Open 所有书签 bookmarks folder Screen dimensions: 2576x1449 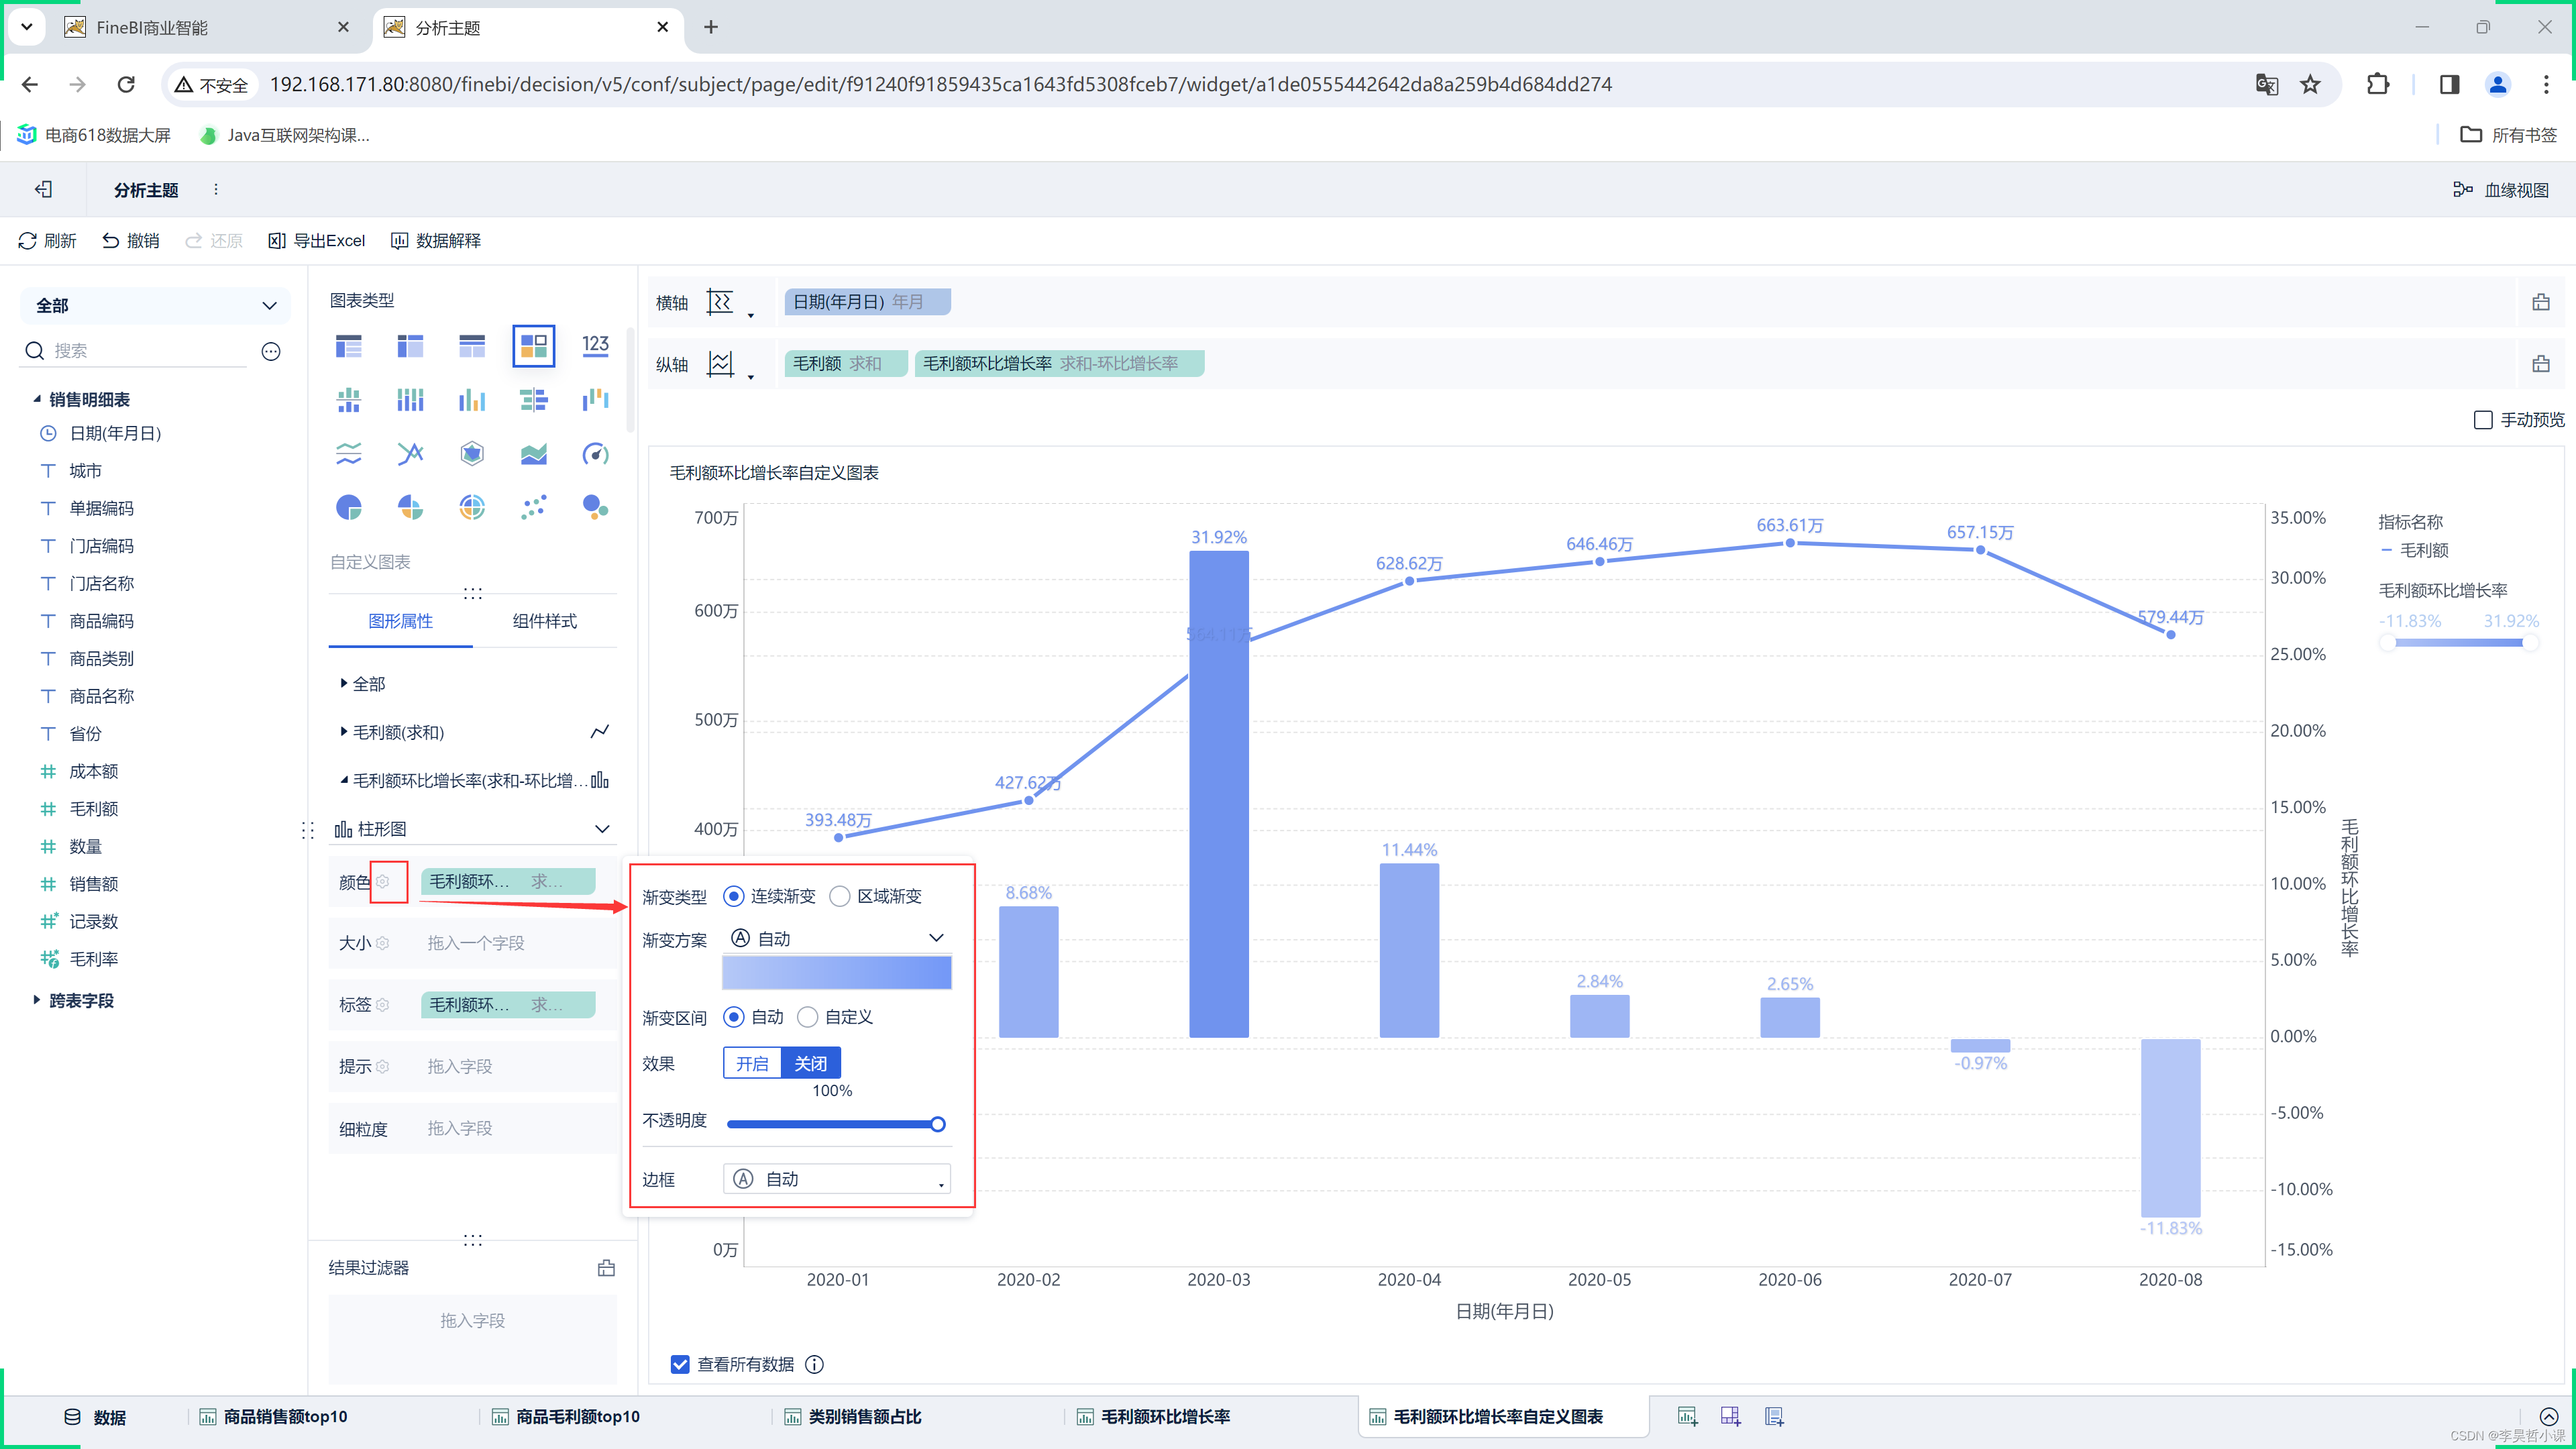[2509, 135]
